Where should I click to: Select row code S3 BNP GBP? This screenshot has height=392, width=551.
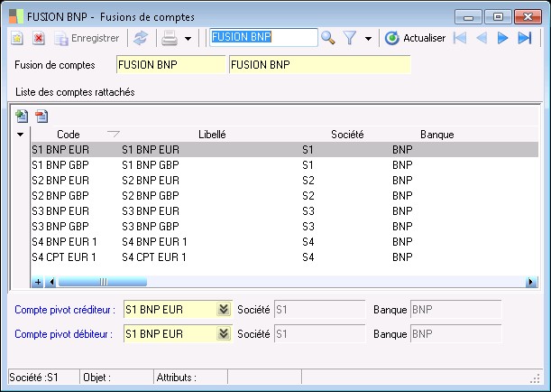coord(60,227)
